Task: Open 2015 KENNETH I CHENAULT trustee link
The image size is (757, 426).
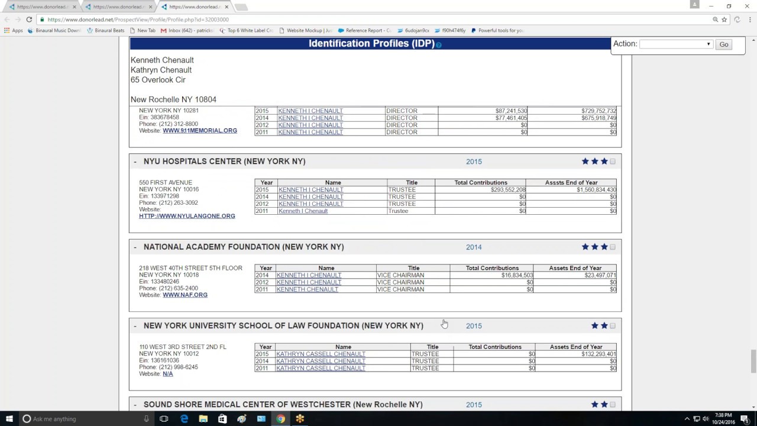Action: [x=310, y=190]
